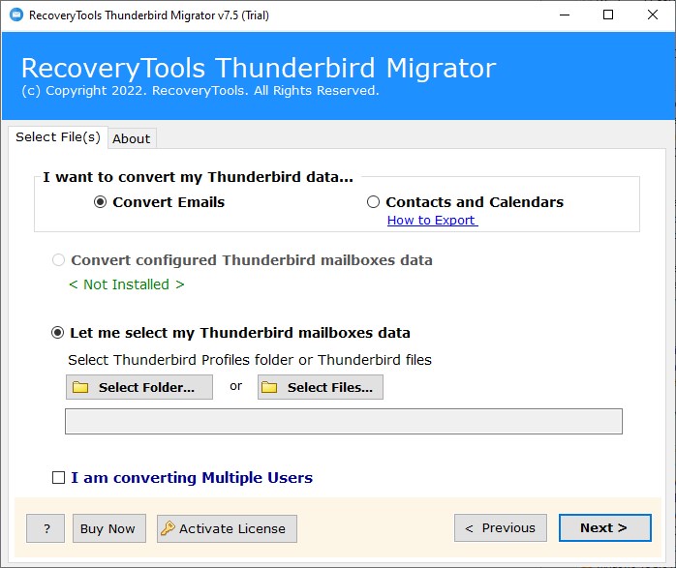Choose Contacts and Calendars radio option
The height and width of the screenshot is (568, 676).
point(373,202)
